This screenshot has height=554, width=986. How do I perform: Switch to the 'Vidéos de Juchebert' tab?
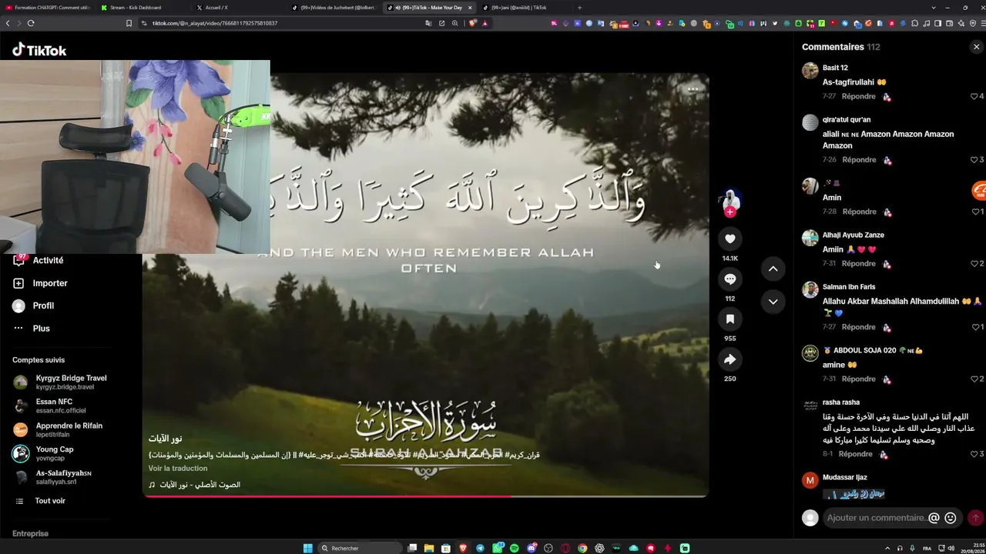coord(335,8)
